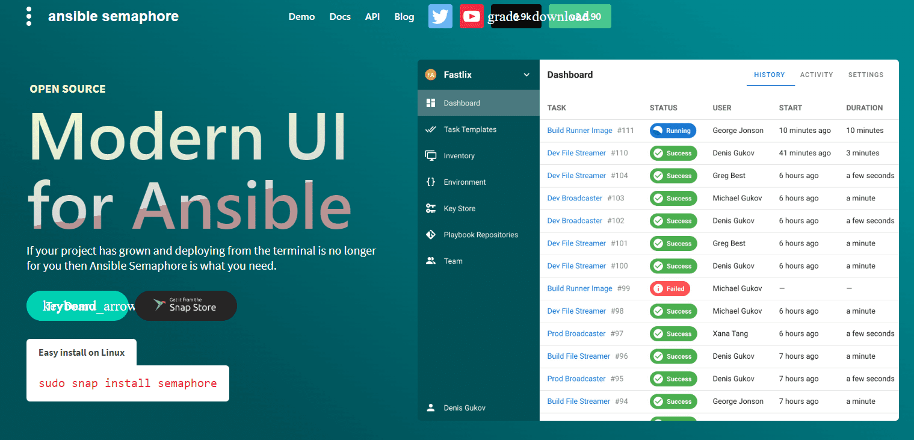Viewport: 914px width, 440px height.
Task: Click the START column header
Action: [791, 108]
